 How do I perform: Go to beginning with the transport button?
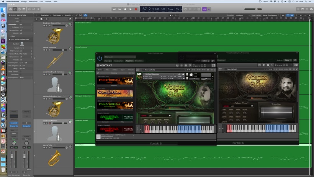pyautogui.click(x=125, y=9)
